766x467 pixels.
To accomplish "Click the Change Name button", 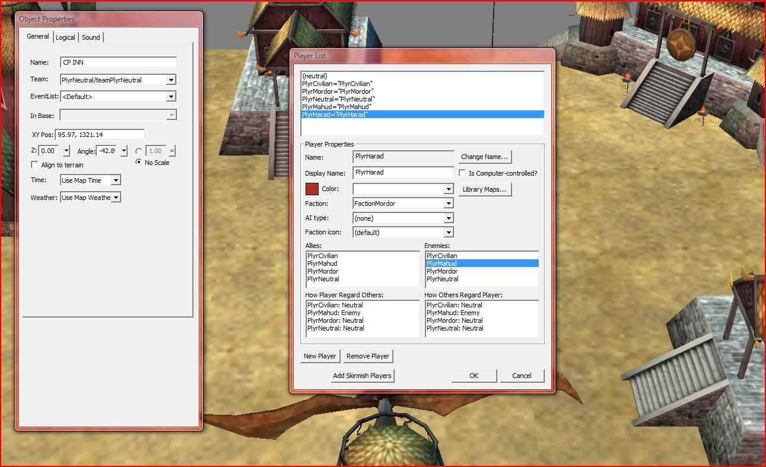I will (x=485, y=157).
